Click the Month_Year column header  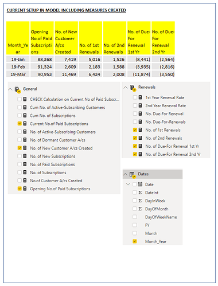click(x=18, y=38)
